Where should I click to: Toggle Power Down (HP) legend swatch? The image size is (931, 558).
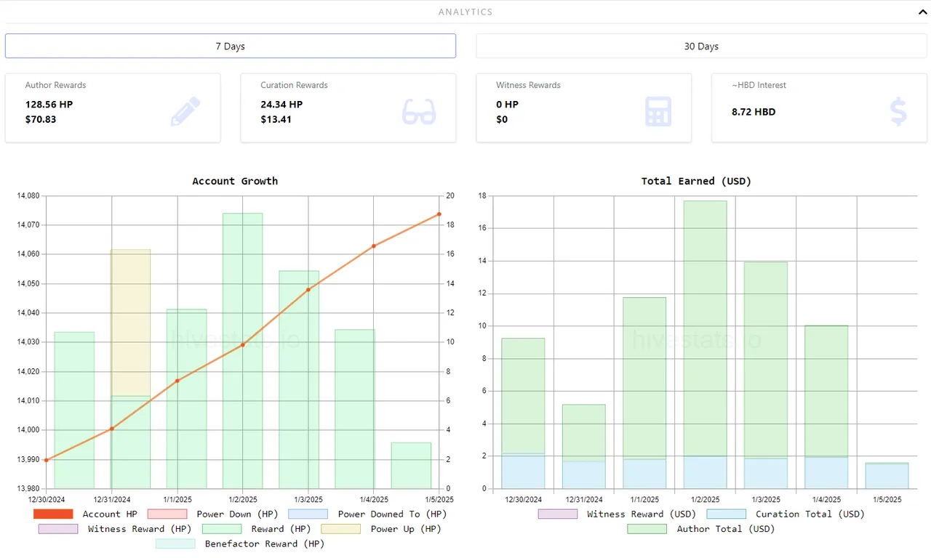point(167,514)
